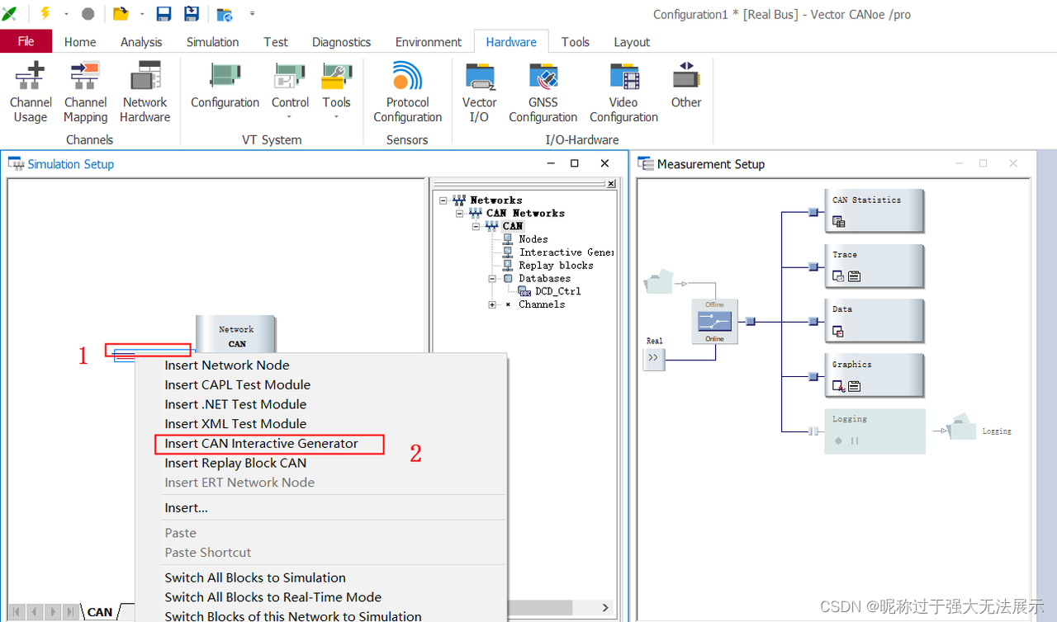The width and height of the screenshot is (1057, 622).
Task: Switch to the Tools ribbon tab
Action: click(x=576, y=42)
